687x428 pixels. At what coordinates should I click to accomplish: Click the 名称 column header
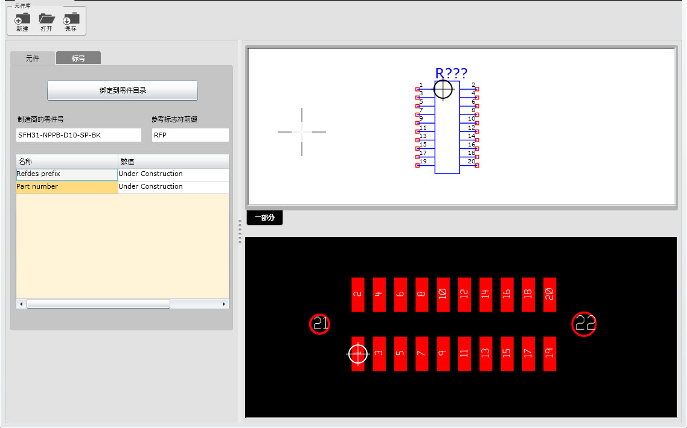(x=67, y=162)
